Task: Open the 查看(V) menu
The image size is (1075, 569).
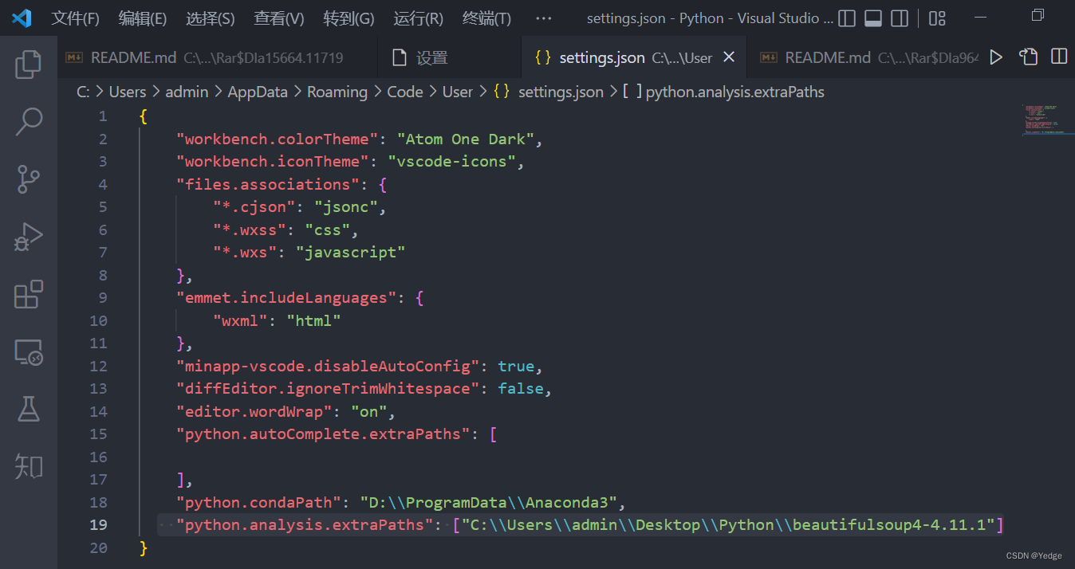Action: [279, 18]
